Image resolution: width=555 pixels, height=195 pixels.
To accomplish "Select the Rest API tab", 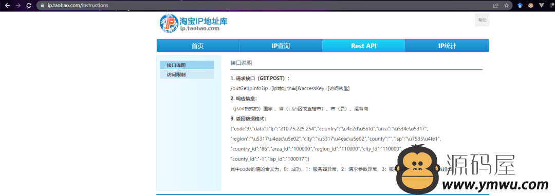I will tap(363, 46).
